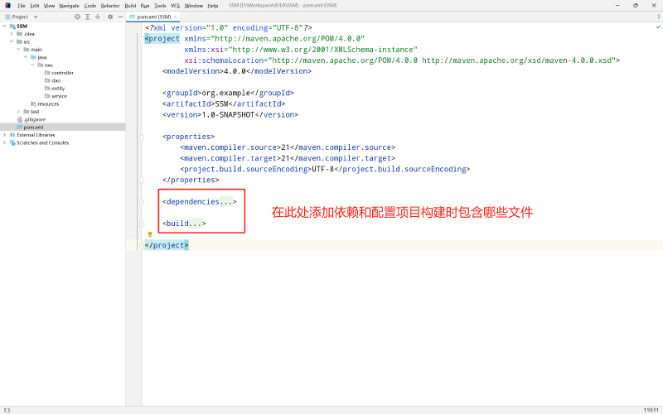Collapse the java folder chevron
Screen dimensions: 663x414
(26, 57)
